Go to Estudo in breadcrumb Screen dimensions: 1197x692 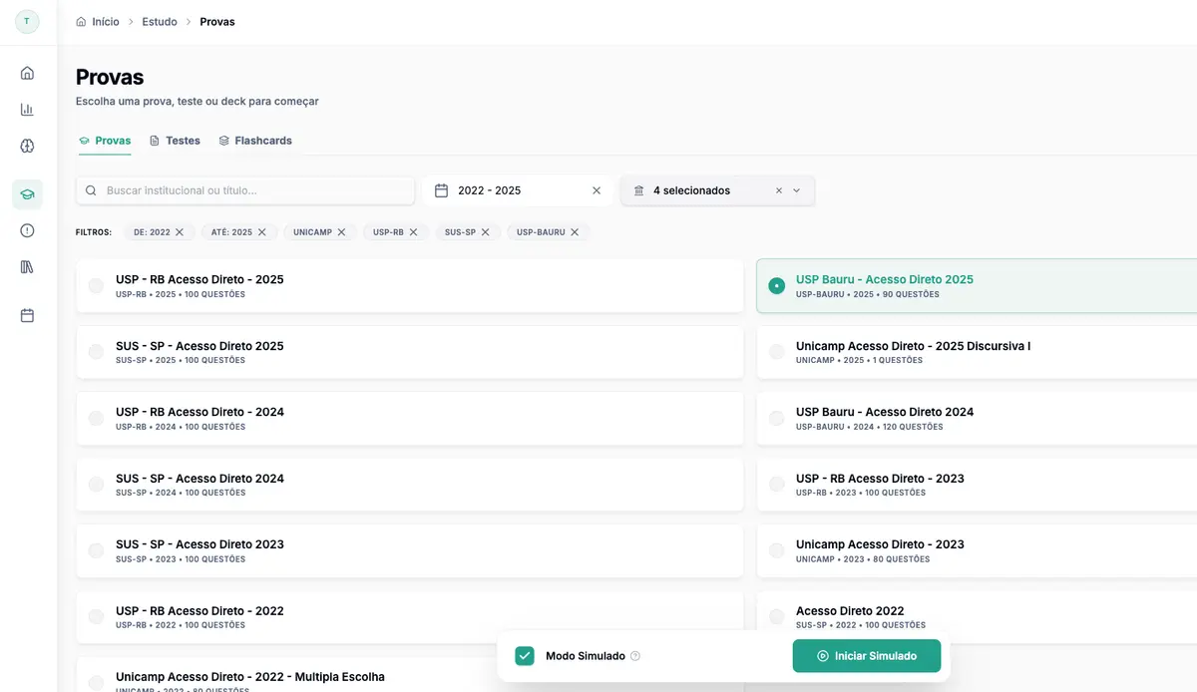pyautogui.click(x=160, y=21)
